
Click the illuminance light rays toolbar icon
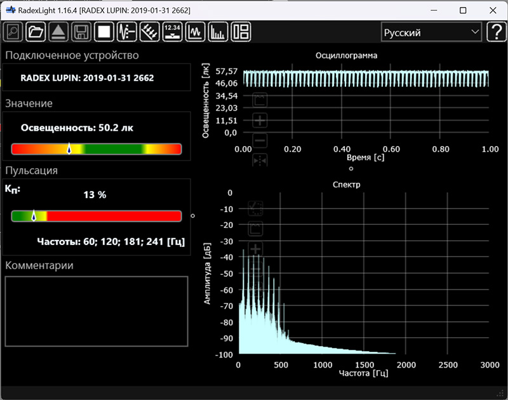pos(149,31)
